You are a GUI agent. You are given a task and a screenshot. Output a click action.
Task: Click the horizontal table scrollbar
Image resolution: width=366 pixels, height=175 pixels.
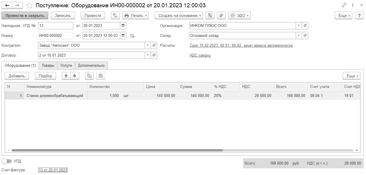point(117,150)
